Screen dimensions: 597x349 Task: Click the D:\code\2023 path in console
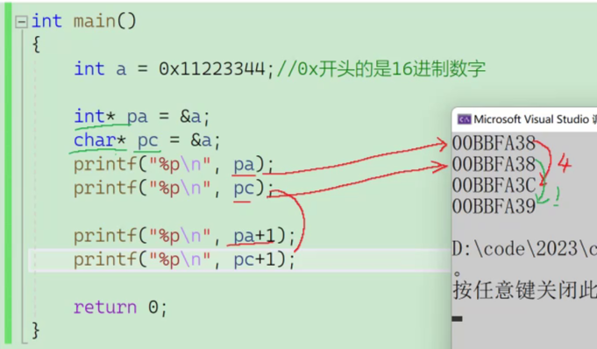click(524, 249)
